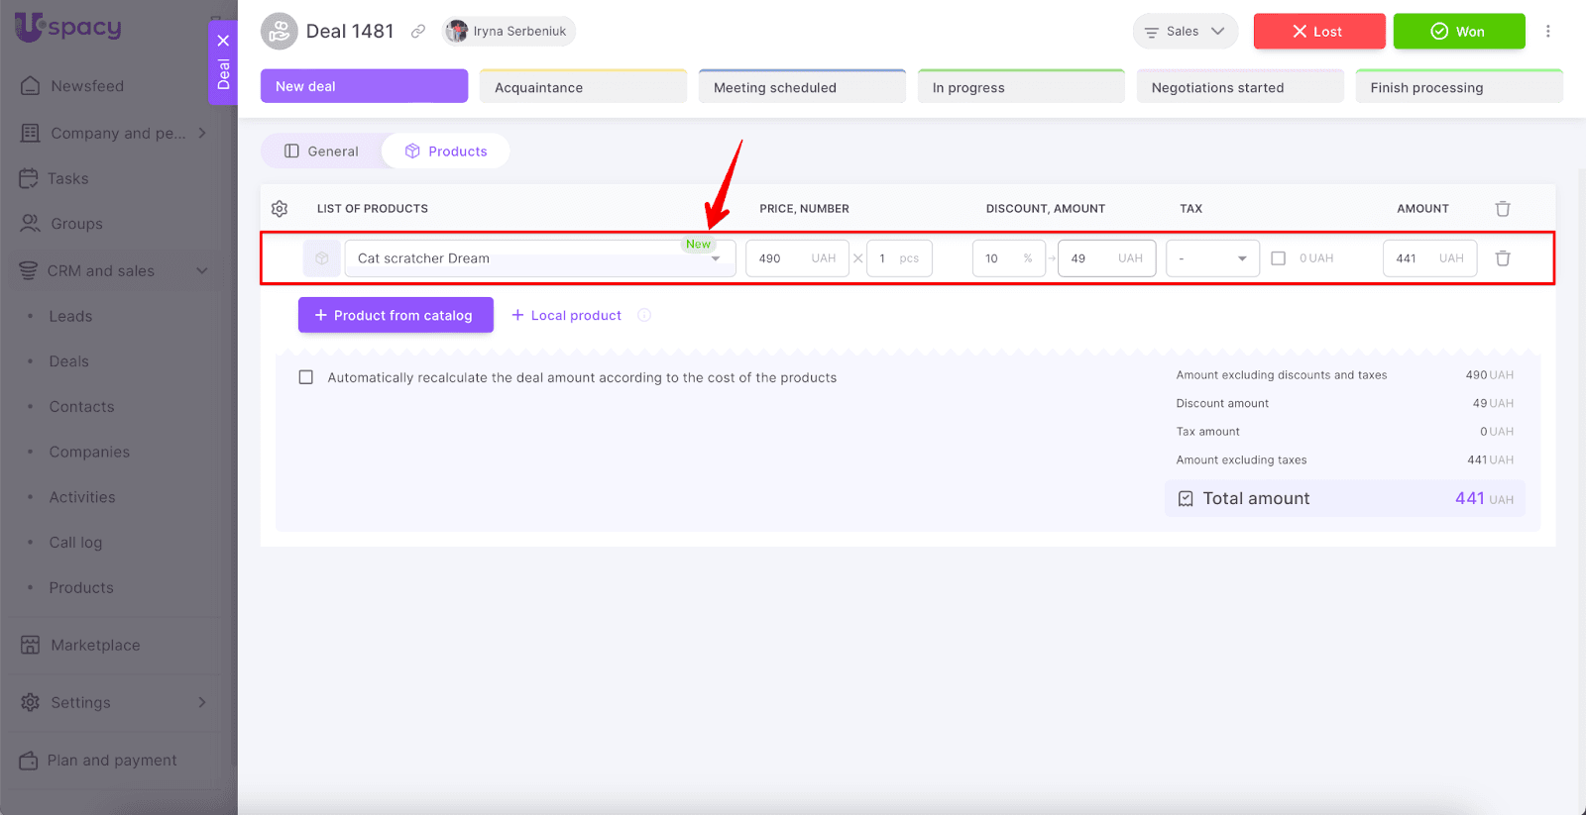The width and height of the screenshot is (1586, 815).
Task: Switch to the General tab
Action: click(x=321, y=152)
